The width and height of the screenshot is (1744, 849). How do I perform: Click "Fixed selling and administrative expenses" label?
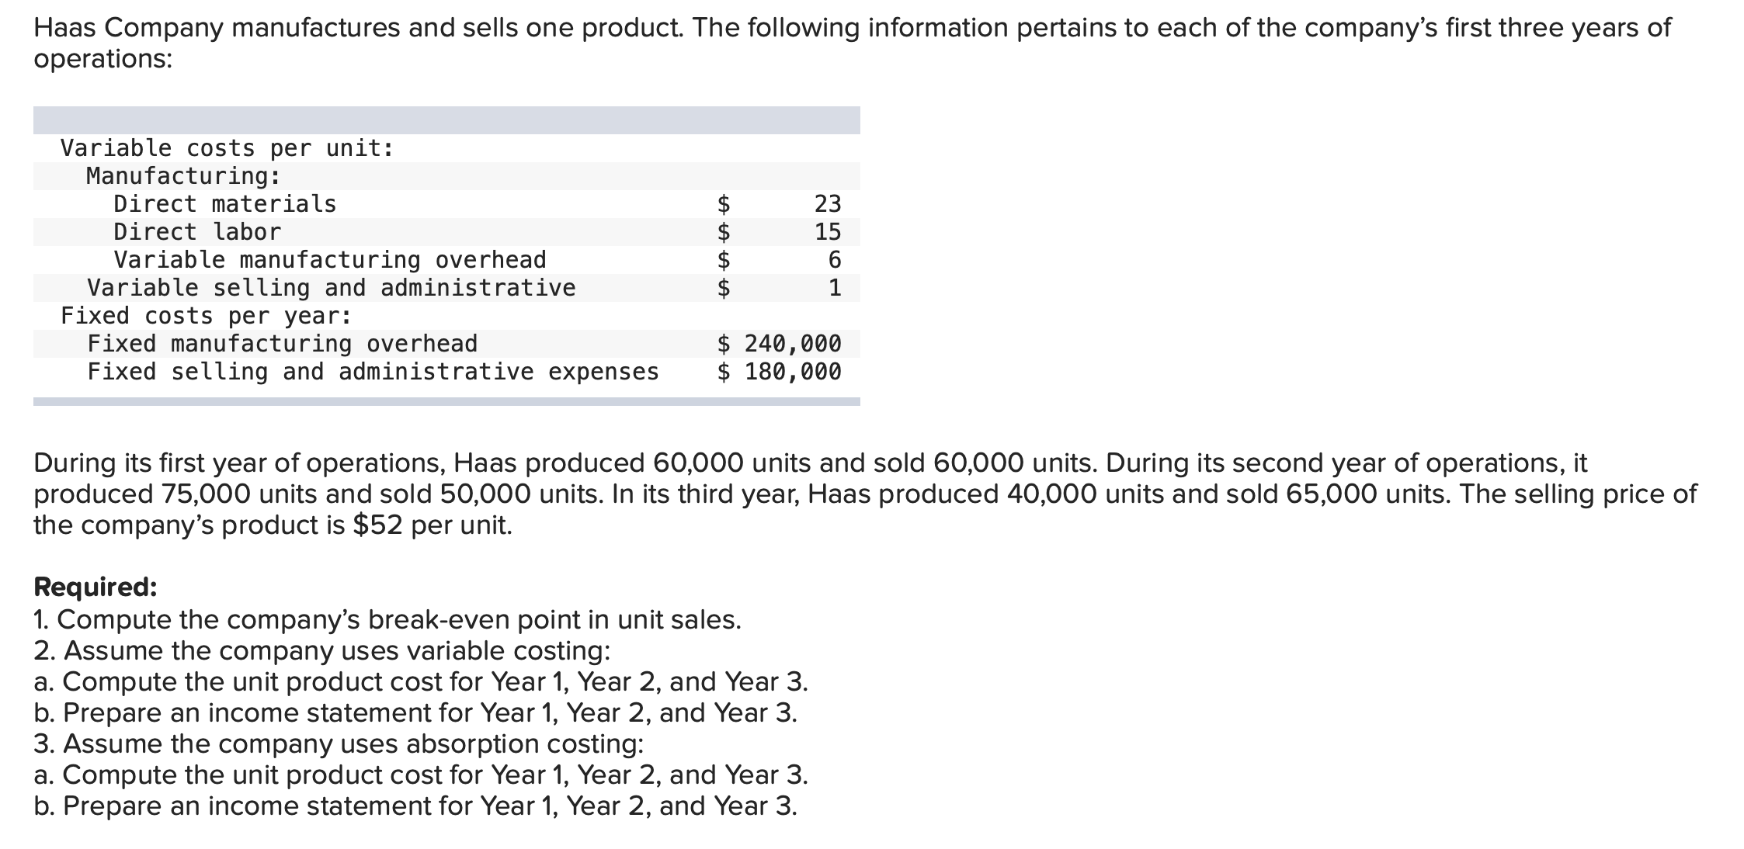(373, 372)
